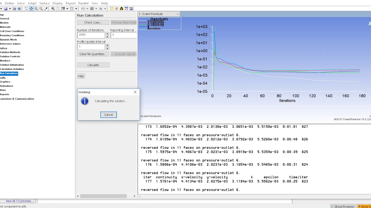Select the Pan move-arrows tool
The image size is (371, 208).
click(x=31, y=9)
